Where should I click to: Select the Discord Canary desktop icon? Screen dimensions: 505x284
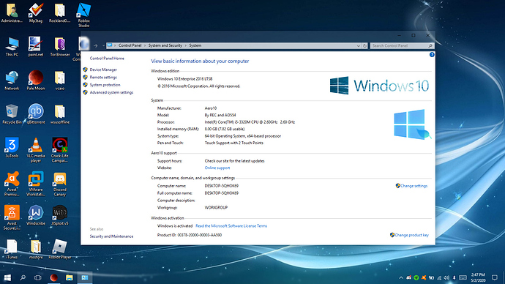coord(60,184)
